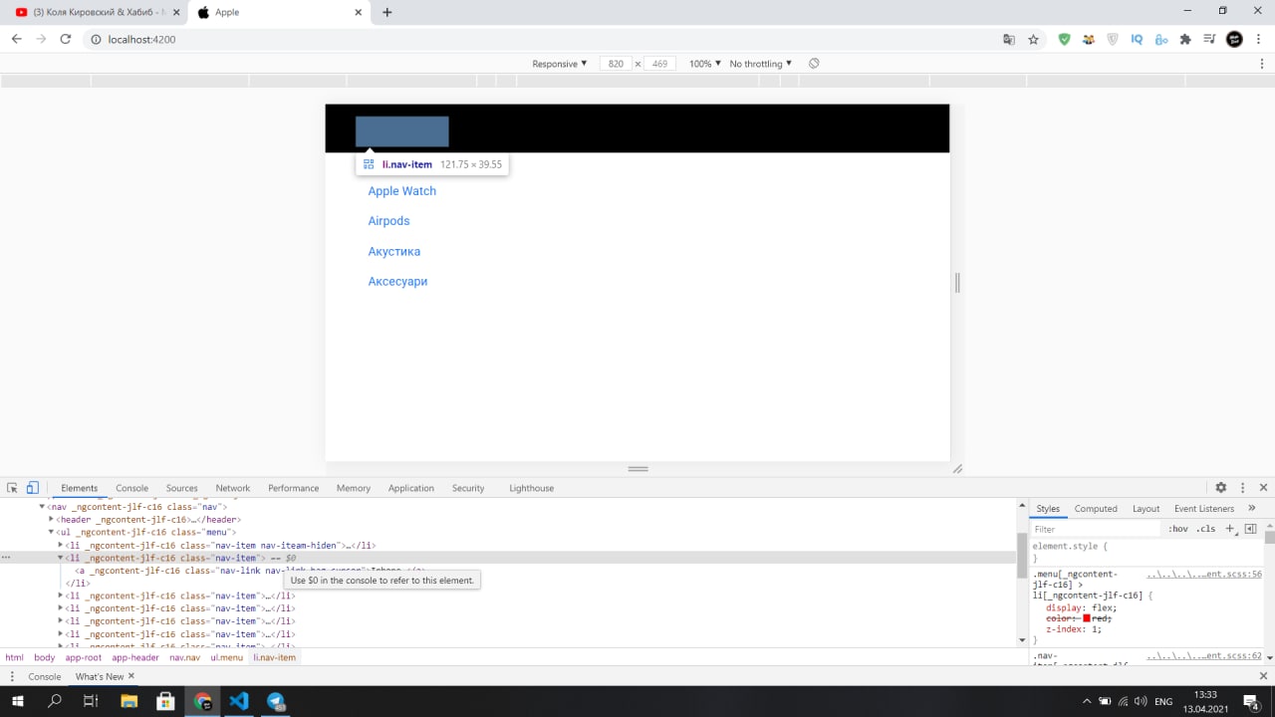The image size is (1275, 717).
Task: Open the Extensions puzzle piece menu
Action: [1185, 40]
